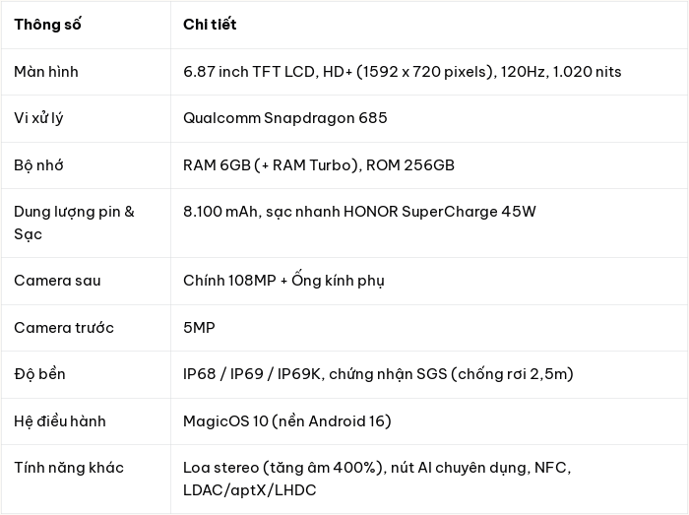Image resolution: width=689 pixels, height=515 pixels.
Task: Click the 5MP front camera value
Action: (x=199, y=328)
